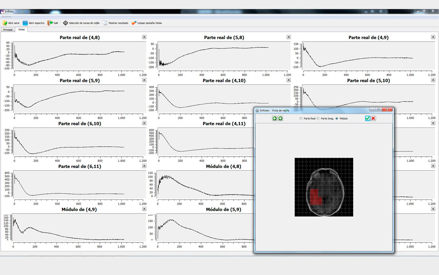Open a spectrum with Abrir espectro
This screenshot has width=439, height=275.
[x=26, y=23]
